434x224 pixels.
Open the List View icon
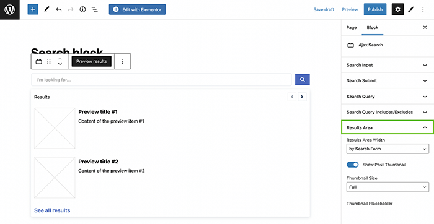[95, 9]
